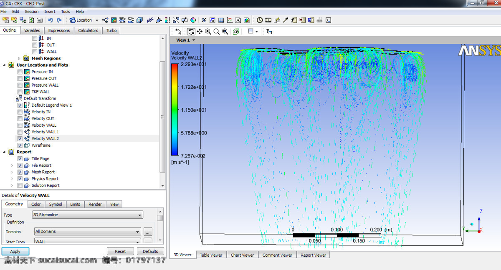Open the Insert menu
The height and width of the screenshot is (270, 501).
pyautogui.click(x=50, y=12)
